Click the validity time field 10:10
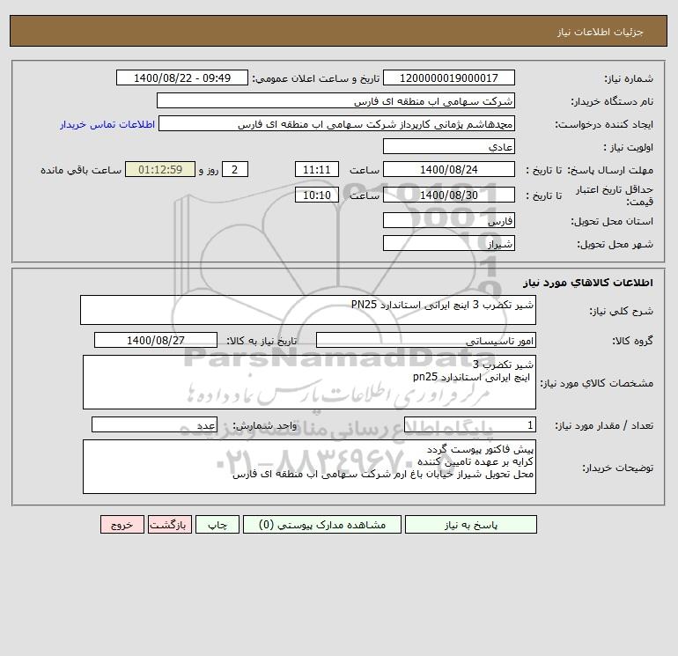 tap(316, 195)
